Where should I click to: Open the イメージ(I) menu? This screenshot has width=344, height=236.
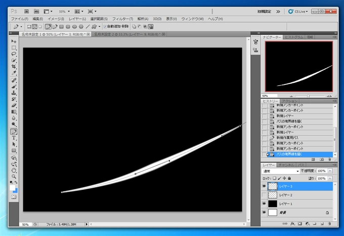pos(56,19)
